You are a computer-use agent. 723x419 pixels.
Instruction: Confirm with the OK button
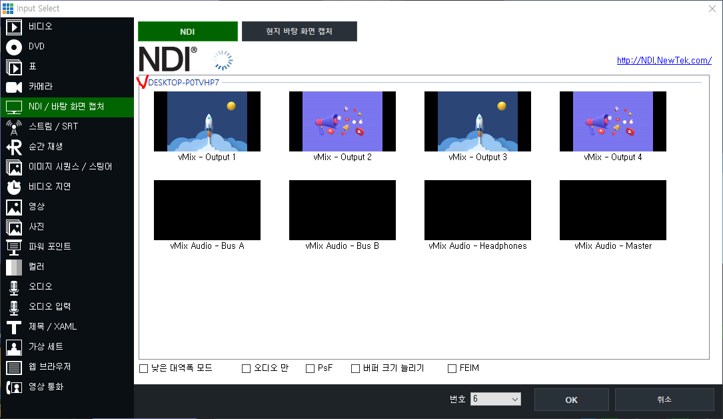[572, 400]
